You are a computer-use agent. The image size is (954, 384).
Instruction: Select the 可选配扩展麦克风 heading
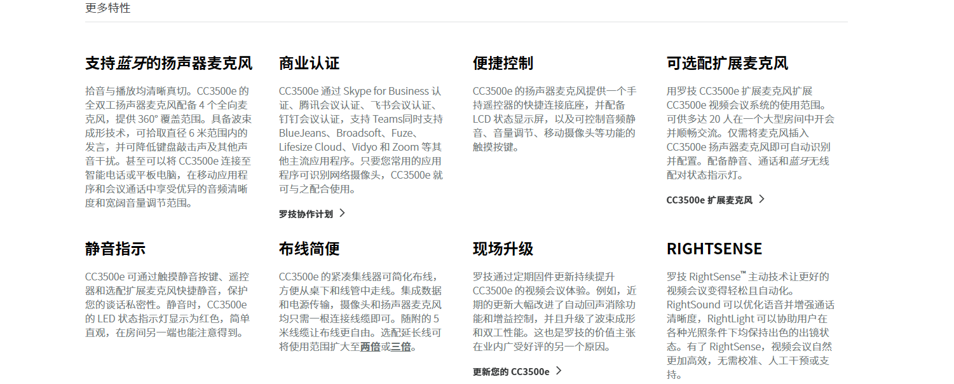click(x=728, y=63)
